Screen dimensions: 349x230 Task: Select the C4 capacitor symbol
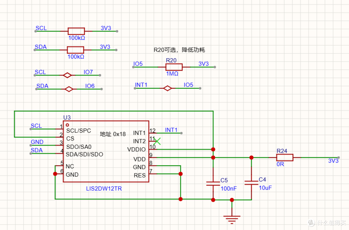coord(251,183)
